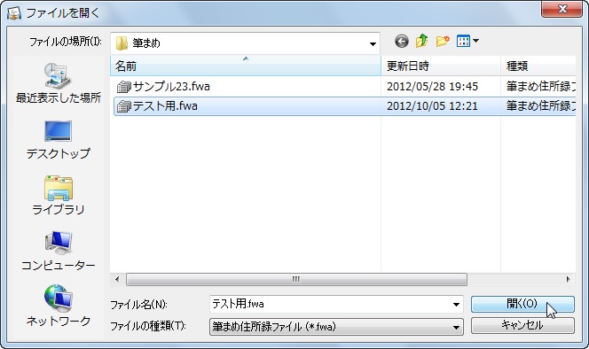Open the view menu icon

click(x=463, y=41)
